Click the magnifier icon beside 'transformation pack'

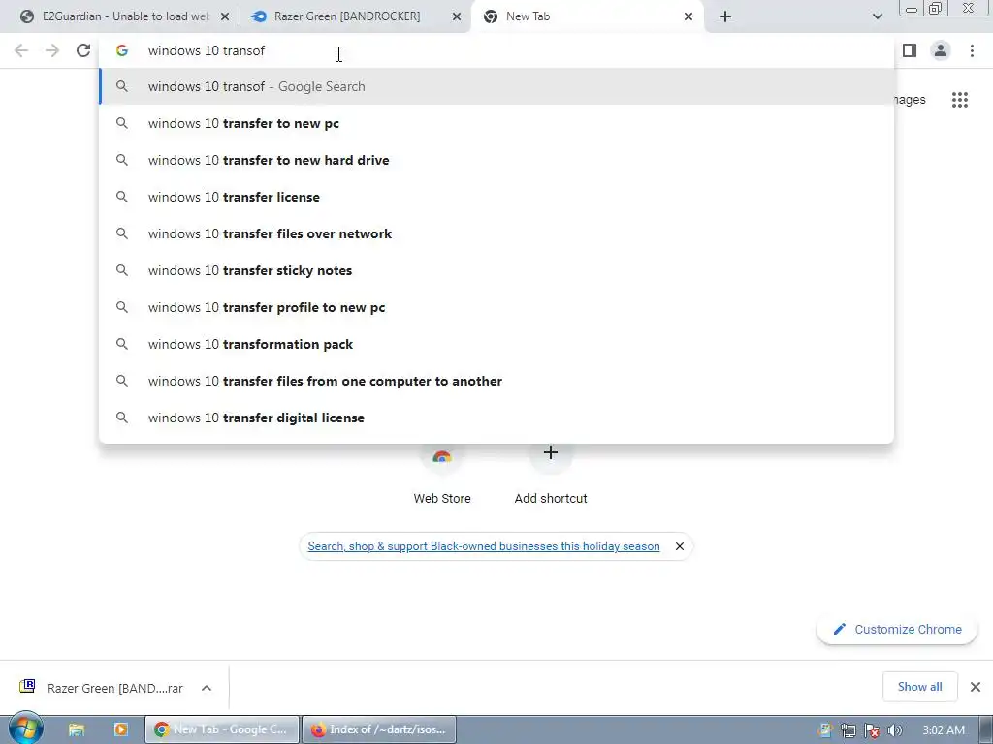coord(122,344)
